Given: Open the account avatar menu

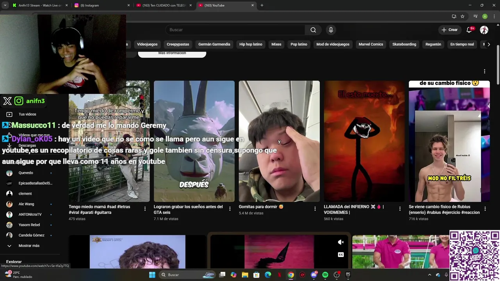Looking at the screenshot, I should click(x=484, y=30).
